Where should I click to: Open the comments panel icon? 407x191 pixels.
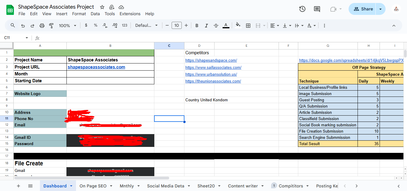(317, 9)
